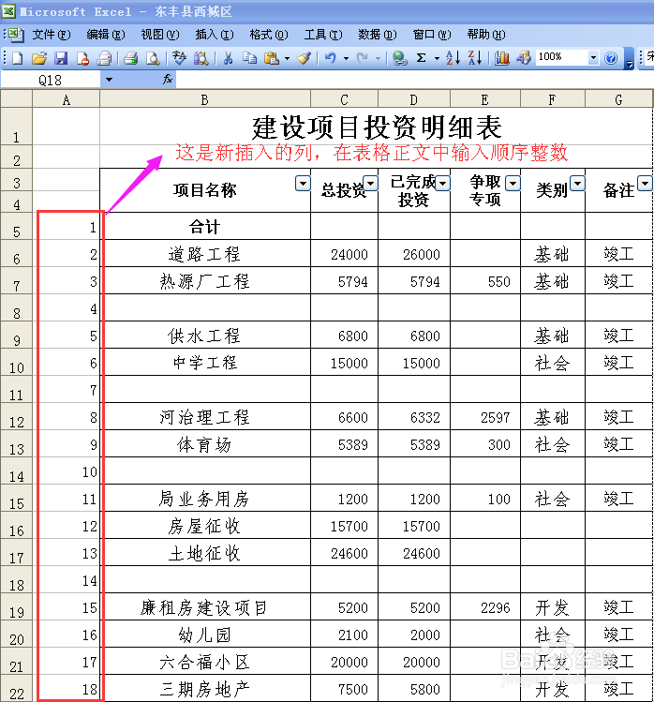Viewport: 654px width, 702px height.
Task: Cut the selection with the scissors icon
Action: tap(228, 58)
